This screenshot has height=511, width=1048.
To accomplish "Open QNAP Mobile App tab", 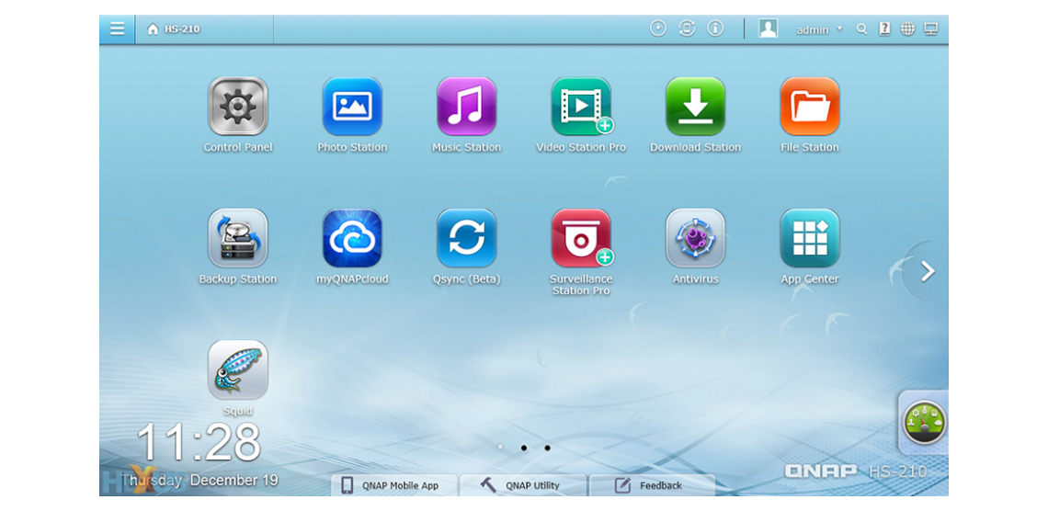I will coord(394,485).
